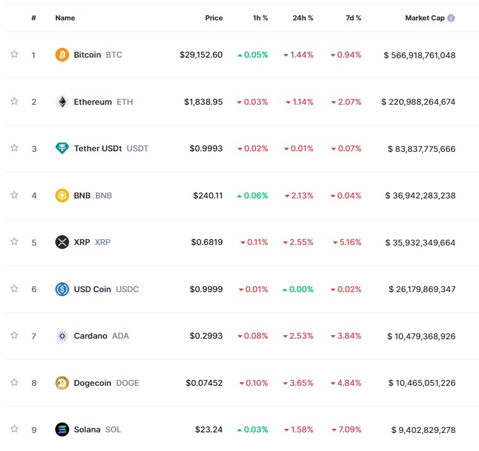The width and height of the screenshot is (479, 451).
Task: Sort by the 24h % column header
Action: point(303,18)
